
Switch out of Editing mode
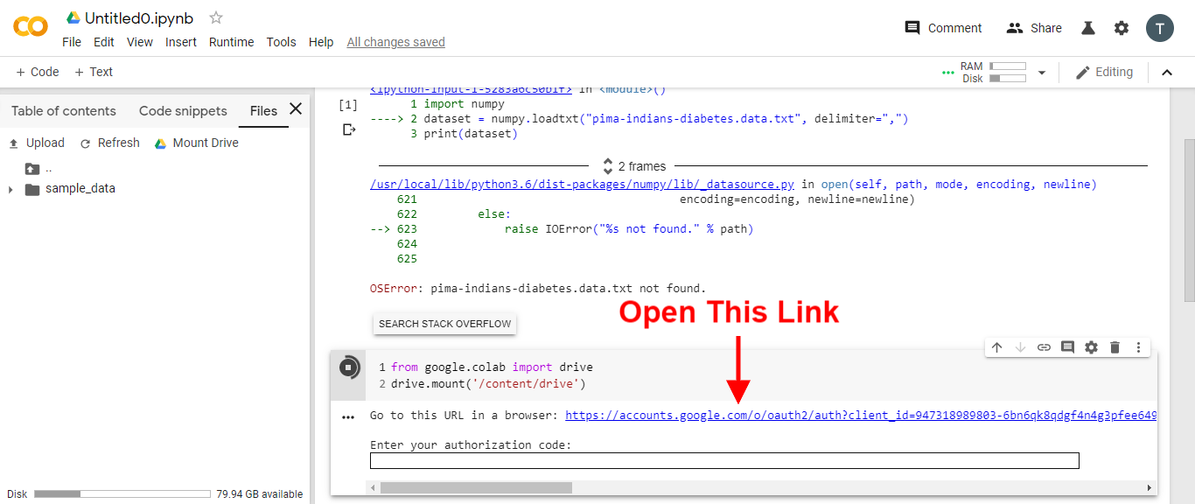tap(1104, 72)
